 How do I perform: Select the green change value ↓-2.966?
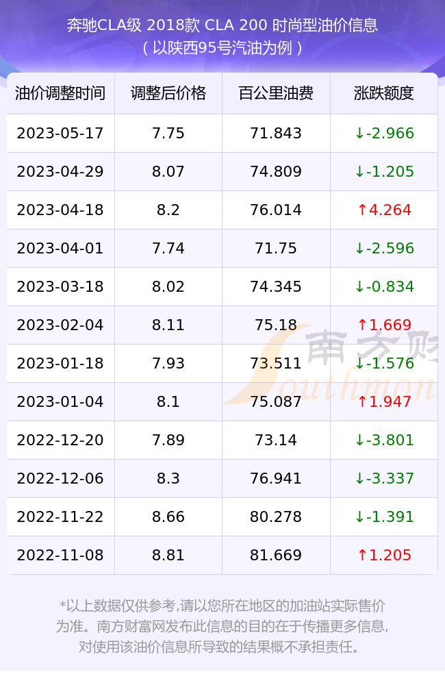[384, 134]
